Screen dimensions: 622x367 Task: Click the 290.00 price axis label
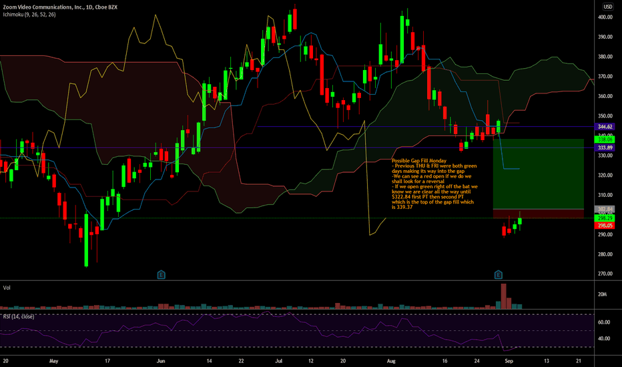(x=605, y=234)
